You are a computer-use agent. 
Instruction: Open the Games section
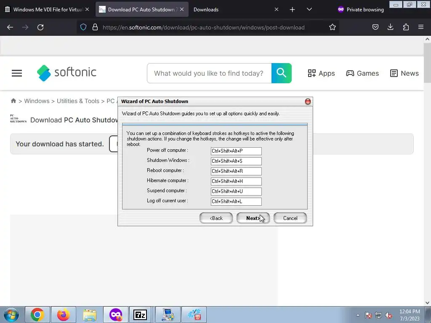click(362, 73)
